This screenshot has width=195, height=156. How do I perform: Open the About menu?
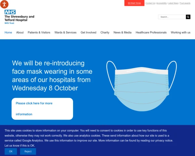coord(20,32)
